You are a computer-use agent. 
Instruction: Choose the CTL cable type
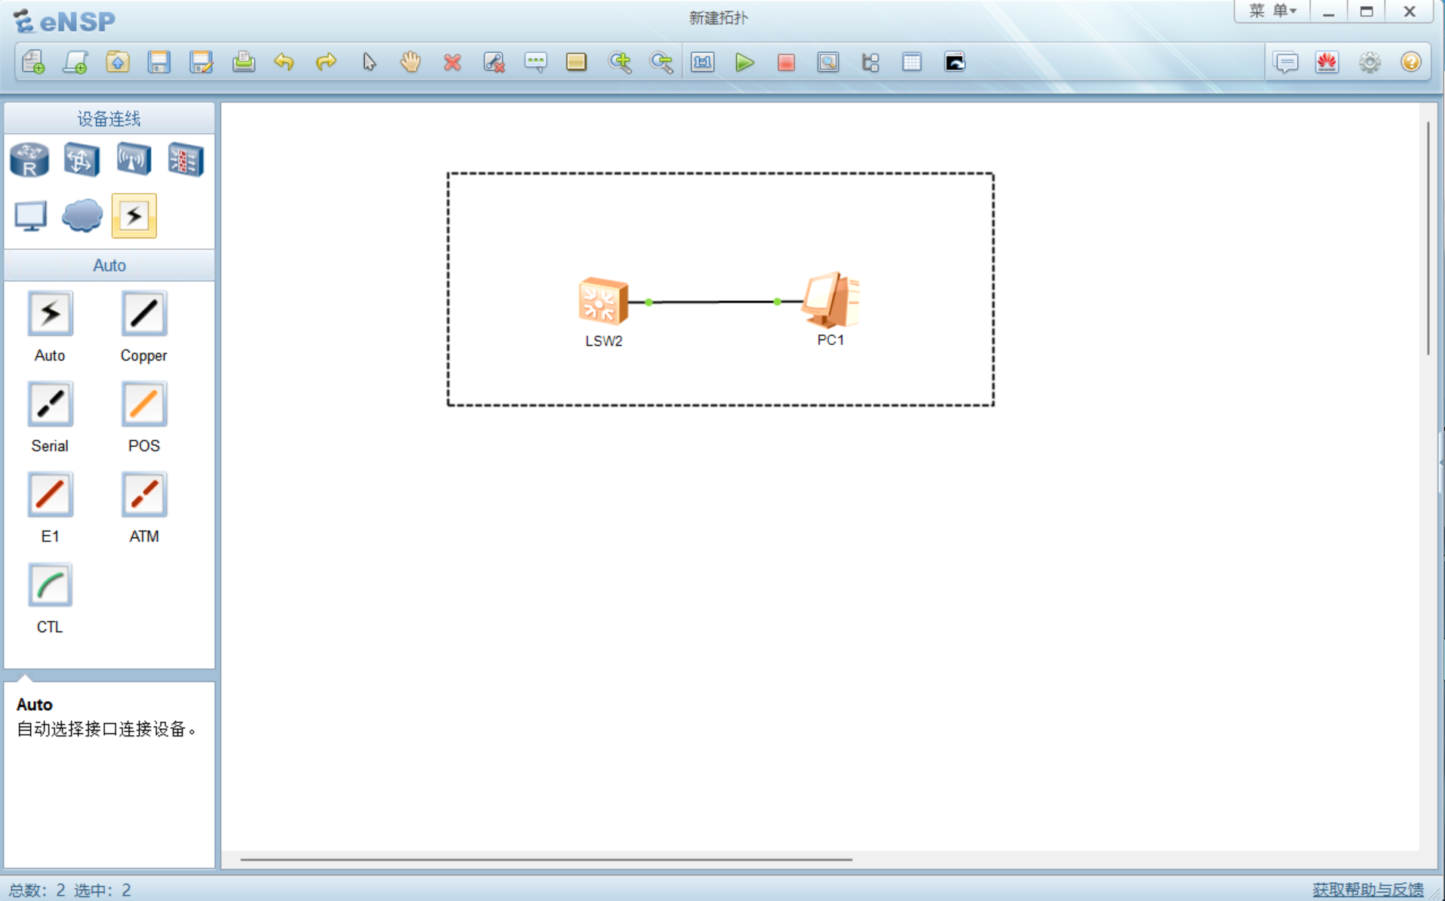(50, 586)
